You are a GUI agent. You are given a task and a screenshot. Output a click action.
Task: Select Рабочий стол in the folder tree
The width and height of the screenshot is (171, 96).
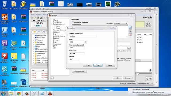41,35
